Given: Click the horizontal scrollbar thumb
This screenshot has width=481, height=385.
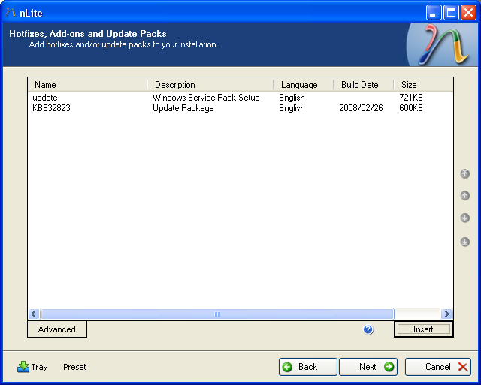Looking at the screenshot, I should tap(217, 314).
